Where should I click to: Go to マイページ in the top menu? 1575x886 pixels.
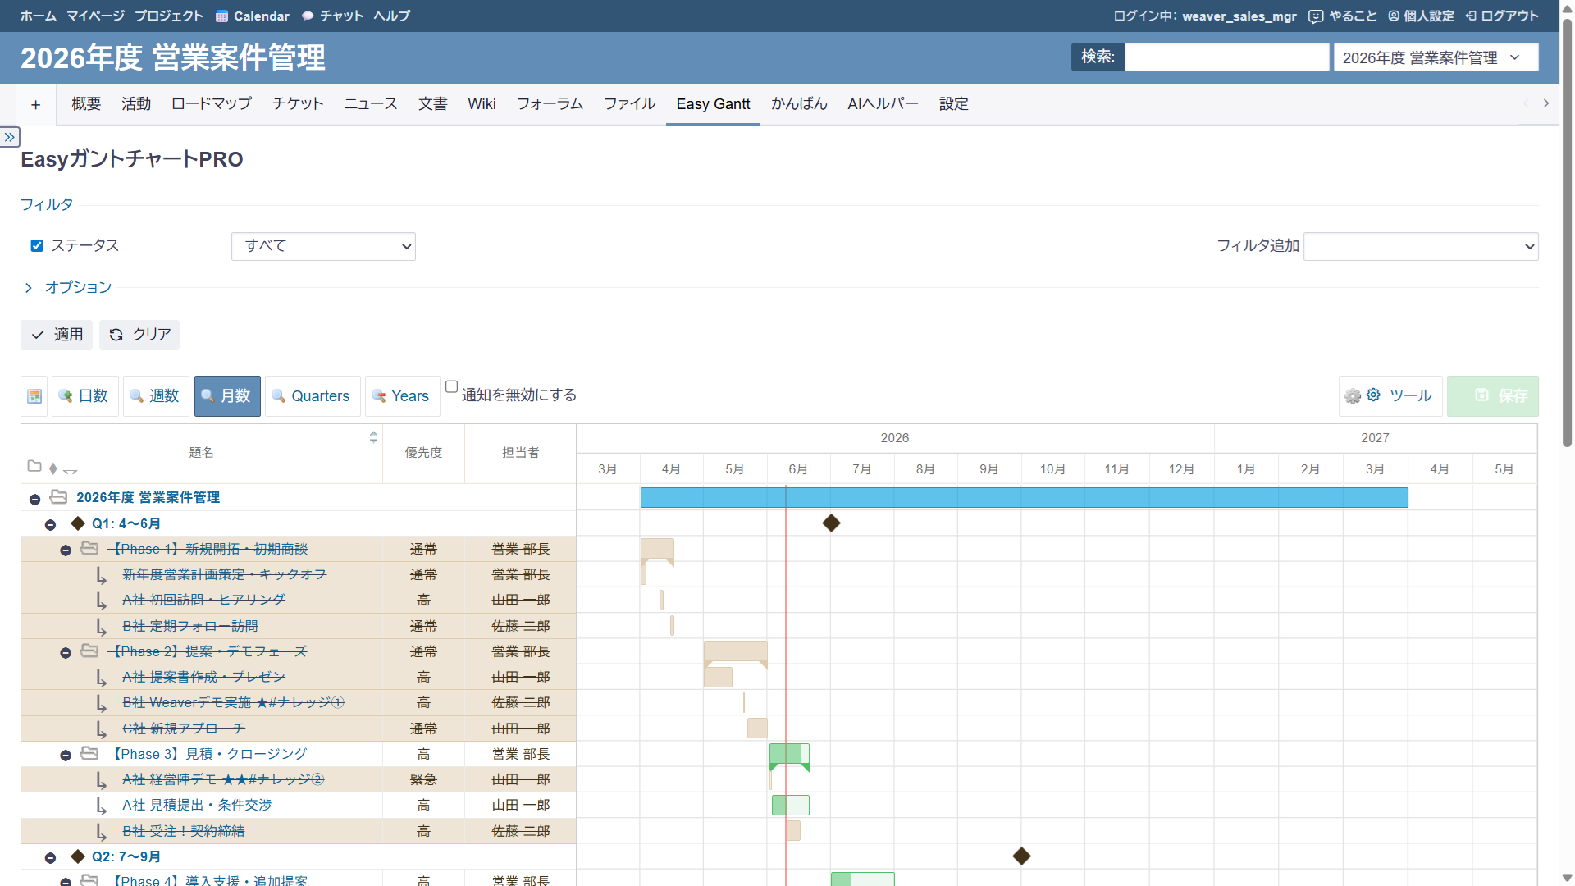tap(95, 16)
